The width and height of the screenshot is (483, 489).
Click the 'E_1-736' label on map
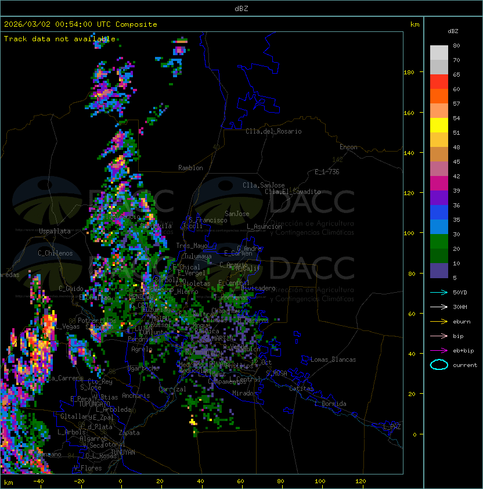327,172
